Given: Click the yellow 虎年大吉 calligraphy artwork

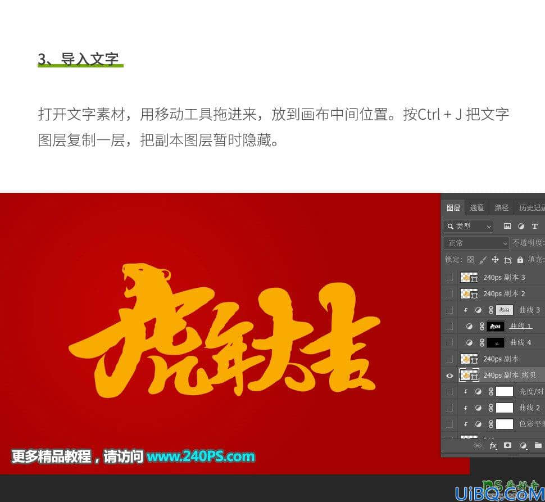Looking at the screenshot, I should pos(224,331).
